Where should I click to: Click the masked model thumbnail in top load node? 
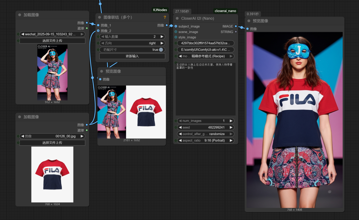53,72
